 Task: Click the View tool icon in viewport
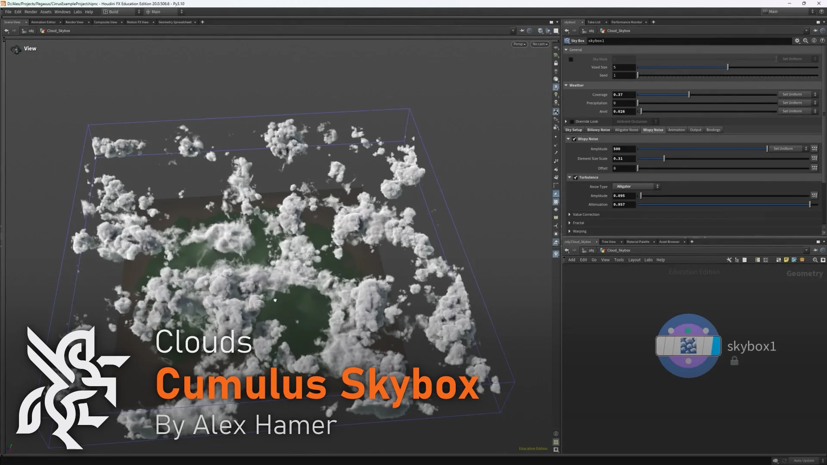click(16, 50)
